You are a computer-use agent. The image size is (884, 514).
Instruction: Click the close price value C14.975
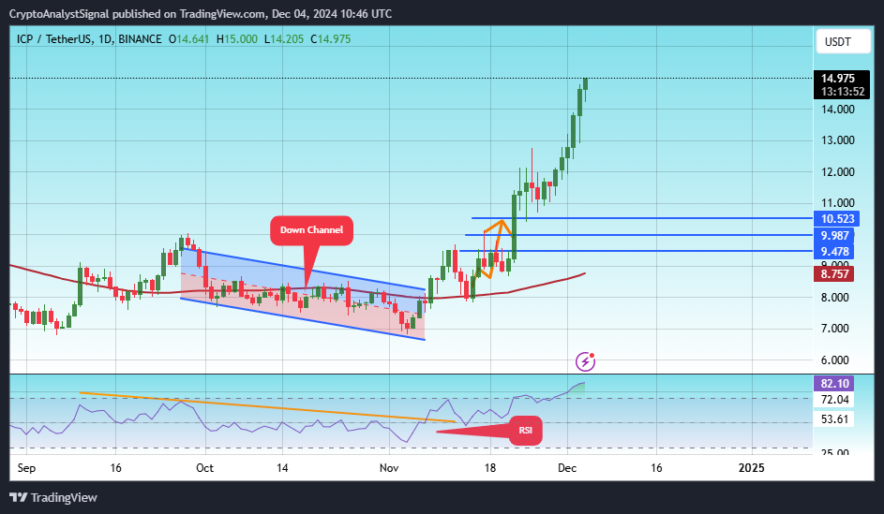330,38
